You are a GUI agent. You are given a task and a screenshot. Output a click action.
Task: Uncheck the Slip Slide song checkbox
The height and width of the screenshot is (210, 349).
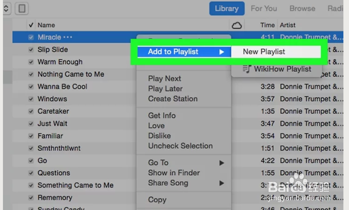coord(31,50)
